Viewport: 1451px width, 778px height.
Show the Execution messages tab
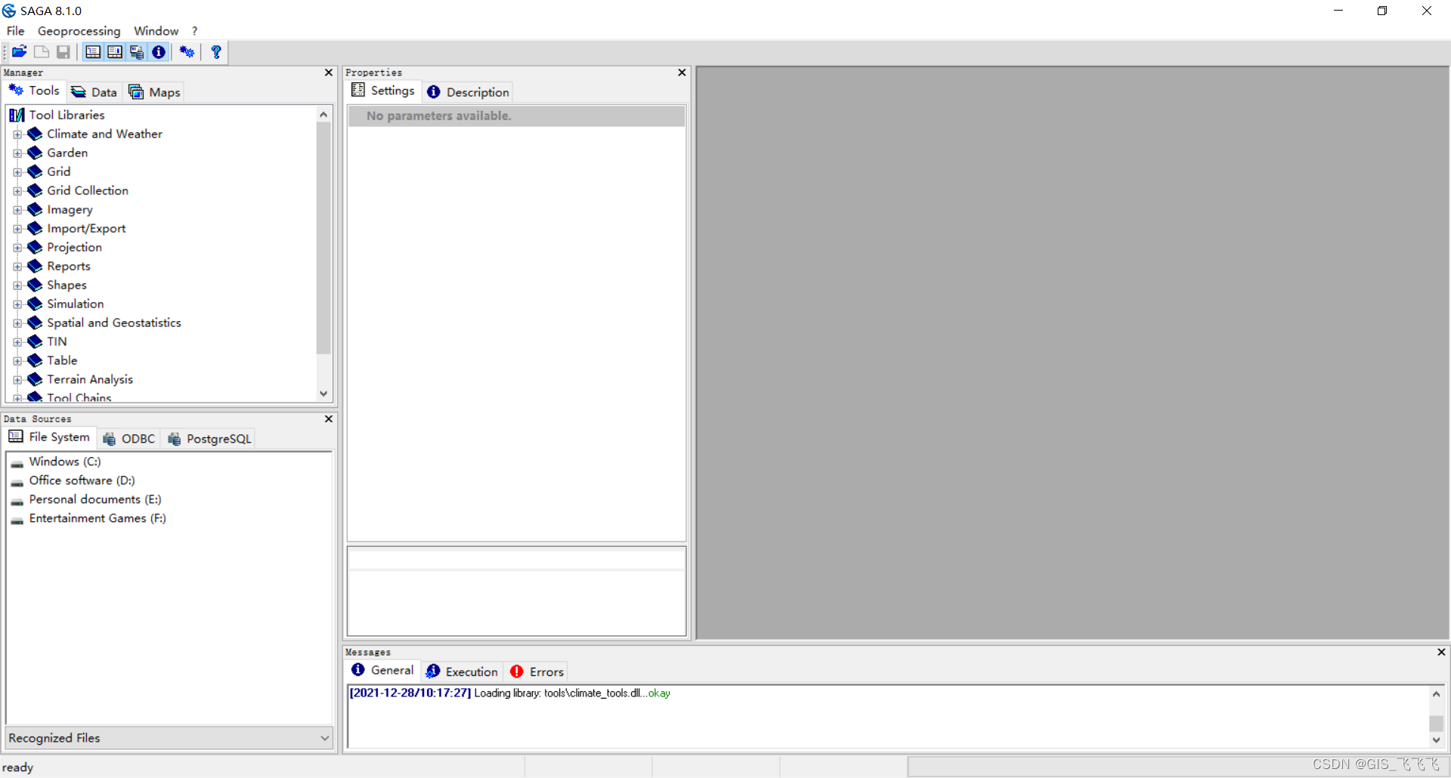[462, 671]
